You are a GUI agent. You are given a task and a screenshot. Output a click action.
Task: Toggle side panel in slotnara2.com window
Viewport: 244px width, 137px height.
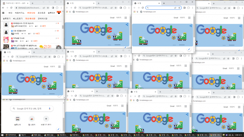(53, 8)
